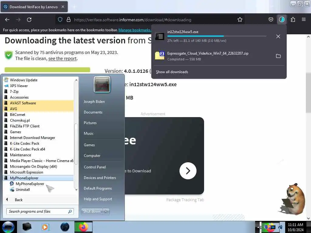Open shut down options arrow
This screenshot has width=311, height=233.
106,211
